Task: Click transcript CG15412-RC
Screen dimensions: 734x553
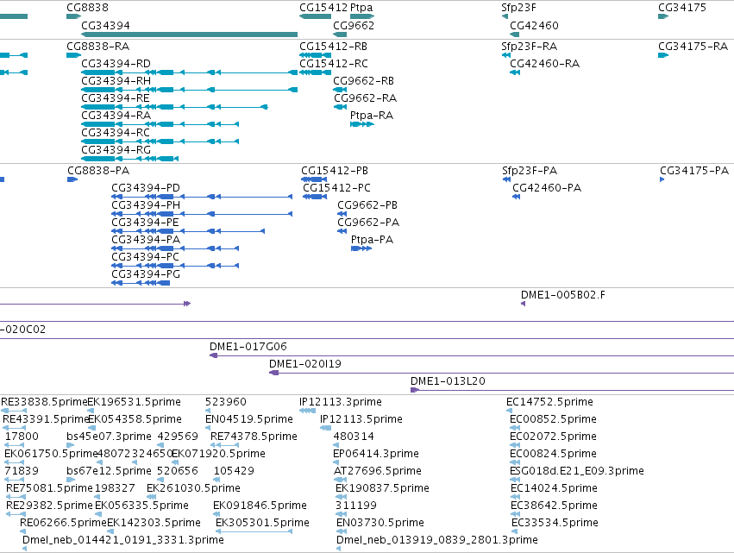Action: click(334, 64)
